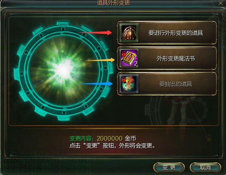The width and height of the screenshot is (226, 175).
Task: Select the 要抽出的道具 slot label
Action: pos(176,84)
